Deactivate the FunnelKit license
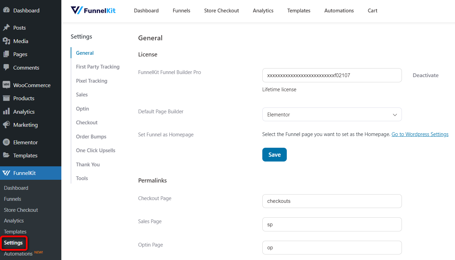Viewport: 455px width, 260px height. tap(426, 75)
